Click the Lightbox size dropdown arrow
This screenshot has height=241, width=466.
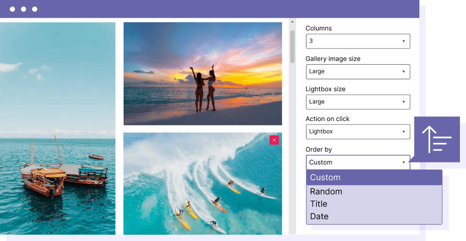click(x=404, y=102)
